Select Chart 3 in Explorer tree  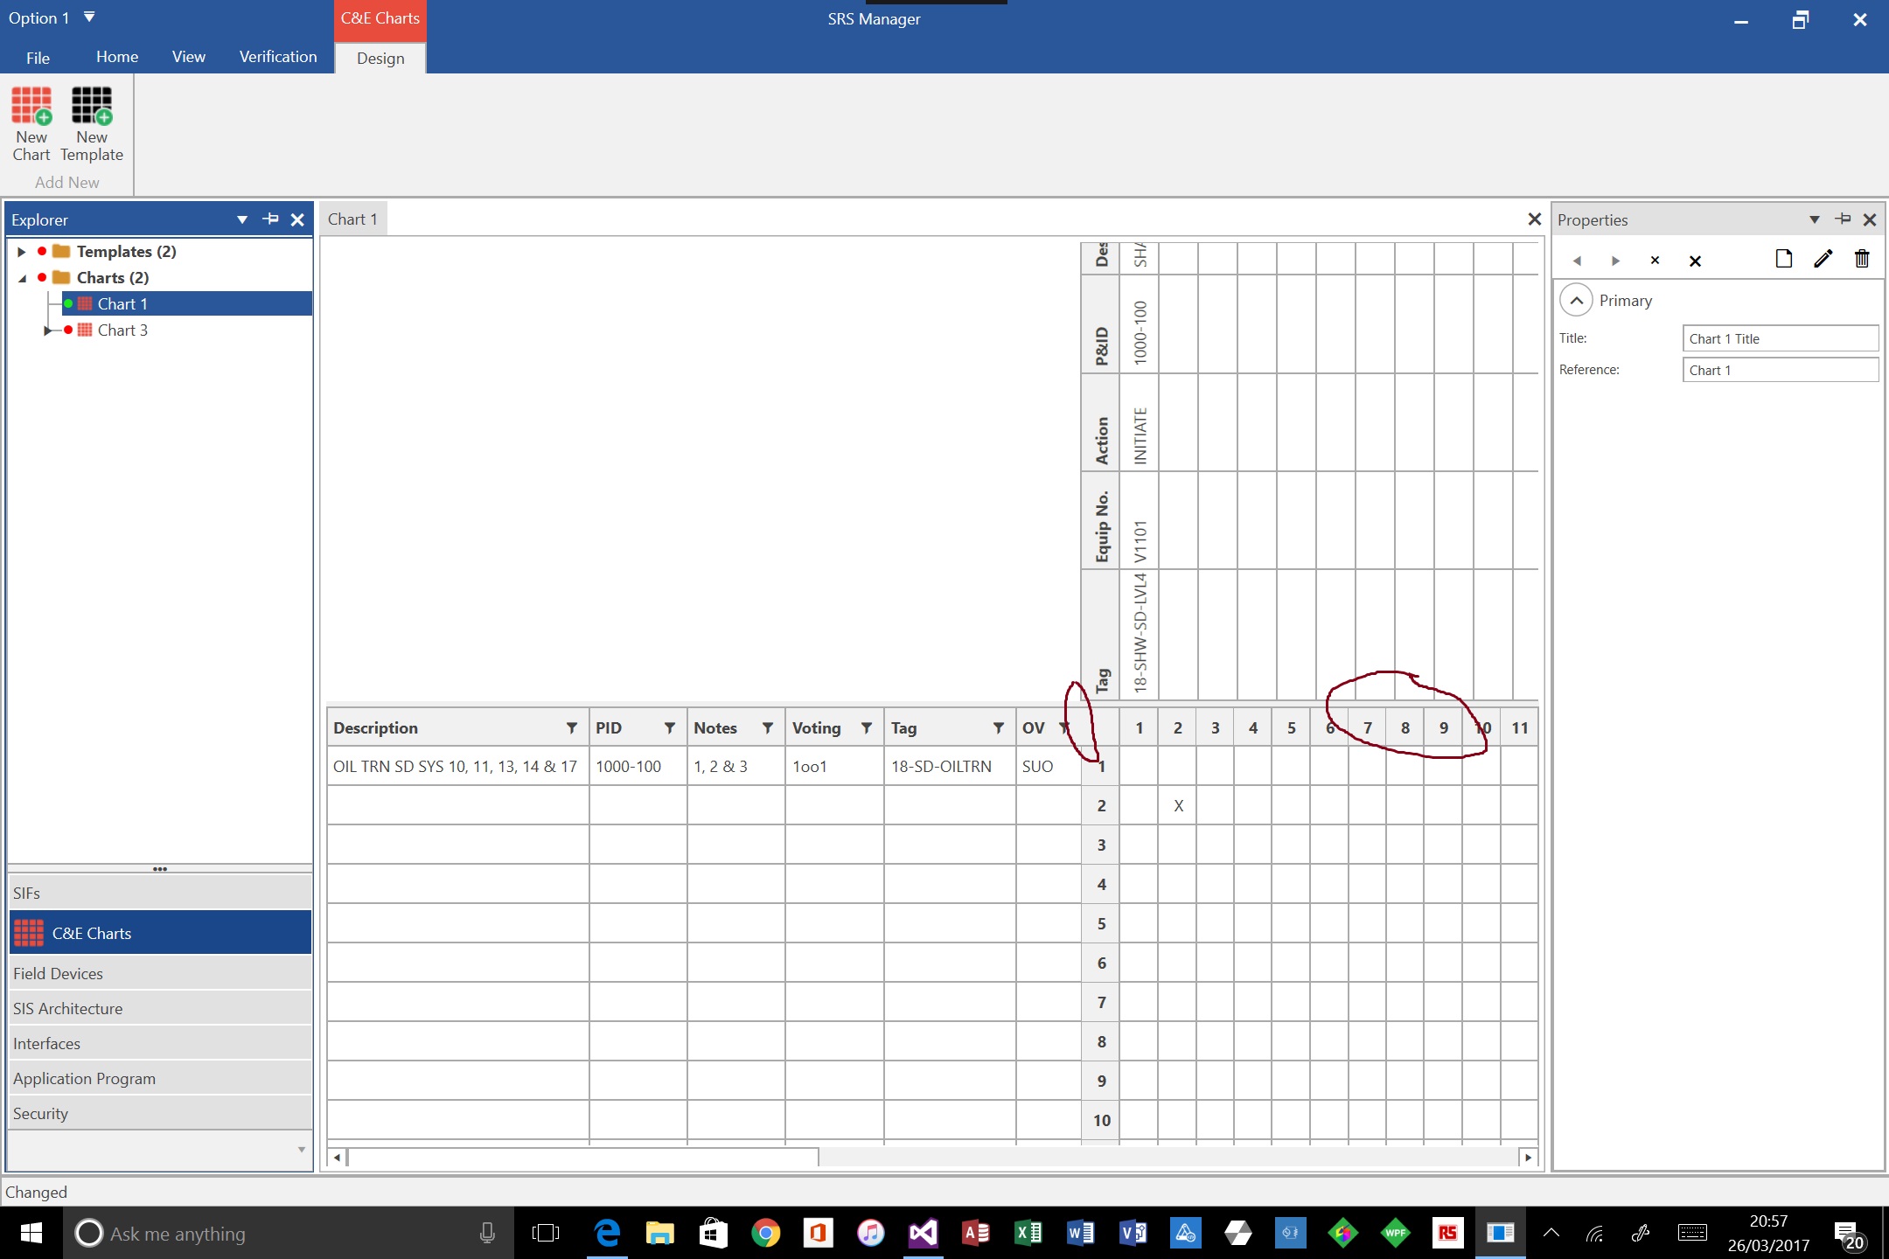(x=122, y=330)
